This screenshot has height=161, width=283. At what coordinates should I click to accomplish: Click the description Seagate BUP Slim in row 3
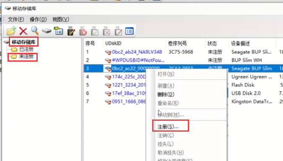pos(252,69)
